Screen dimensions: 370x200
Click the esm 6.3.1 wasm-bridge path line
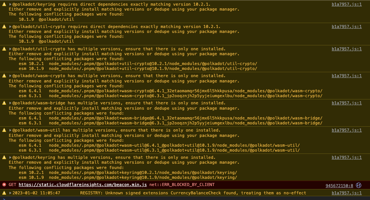(171, 123)
